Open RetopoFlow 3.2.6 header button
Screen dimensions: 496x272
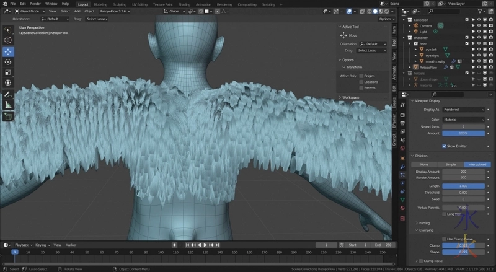(x=115, y=11)
